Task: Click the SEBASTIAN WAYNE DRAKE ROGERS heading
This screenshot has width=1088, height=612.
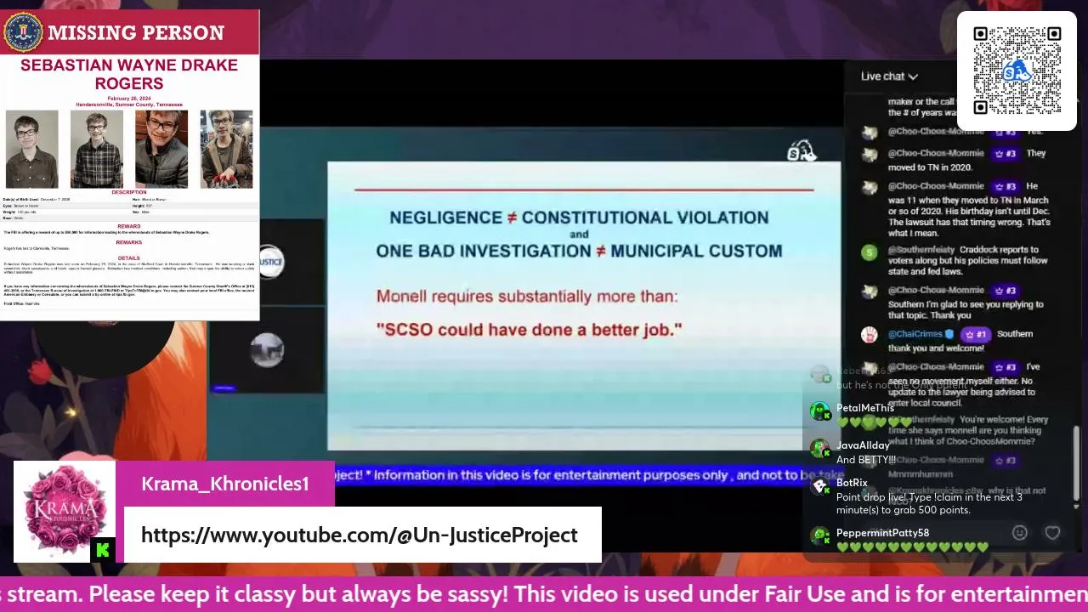Action: [129, 75]
